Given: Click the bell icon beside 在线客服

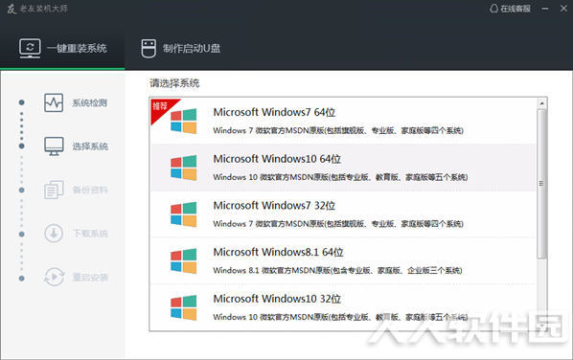Looking at the screenshot, I should [x=493, y=9].
